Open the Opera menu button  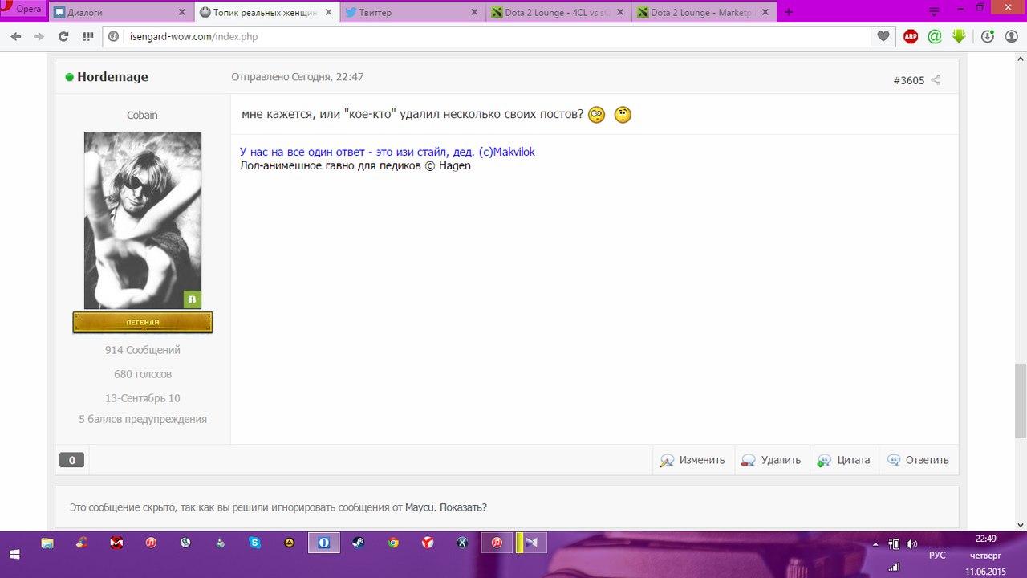[22, 10]
